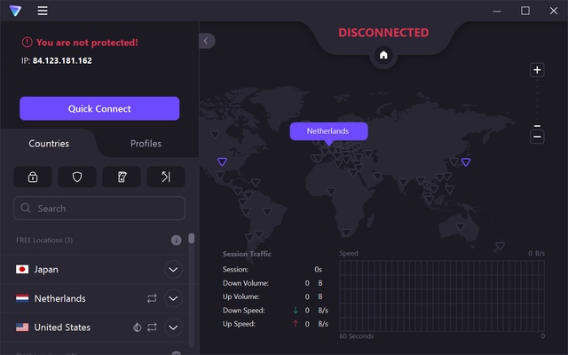The width and height of the screenshot is (568, 355).
Task: Zoom in on the map with the plus button
Action: point(537,70)
